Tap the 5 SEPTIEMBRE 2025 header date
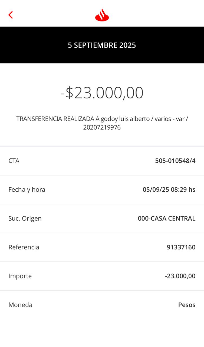 (102, 45)
